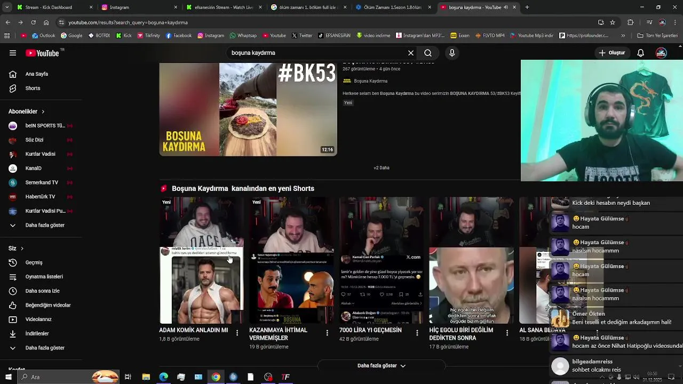Open Geçmiş history in sidebar
Image resolution: width=683 pixels, height=384 pixels.
click(x=34, y=262)
